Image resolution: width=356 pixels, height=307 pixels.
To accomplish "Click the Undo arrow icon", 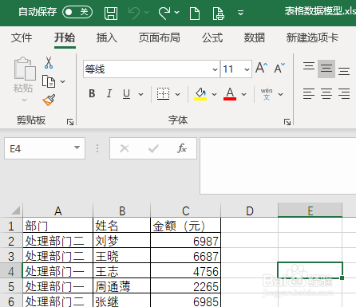I will (x=134, y=13).
